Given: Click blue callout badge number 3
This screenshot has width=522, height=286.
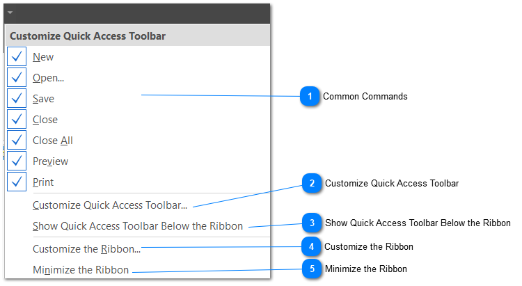Looking at the screenshot, I should click(312, 223).
